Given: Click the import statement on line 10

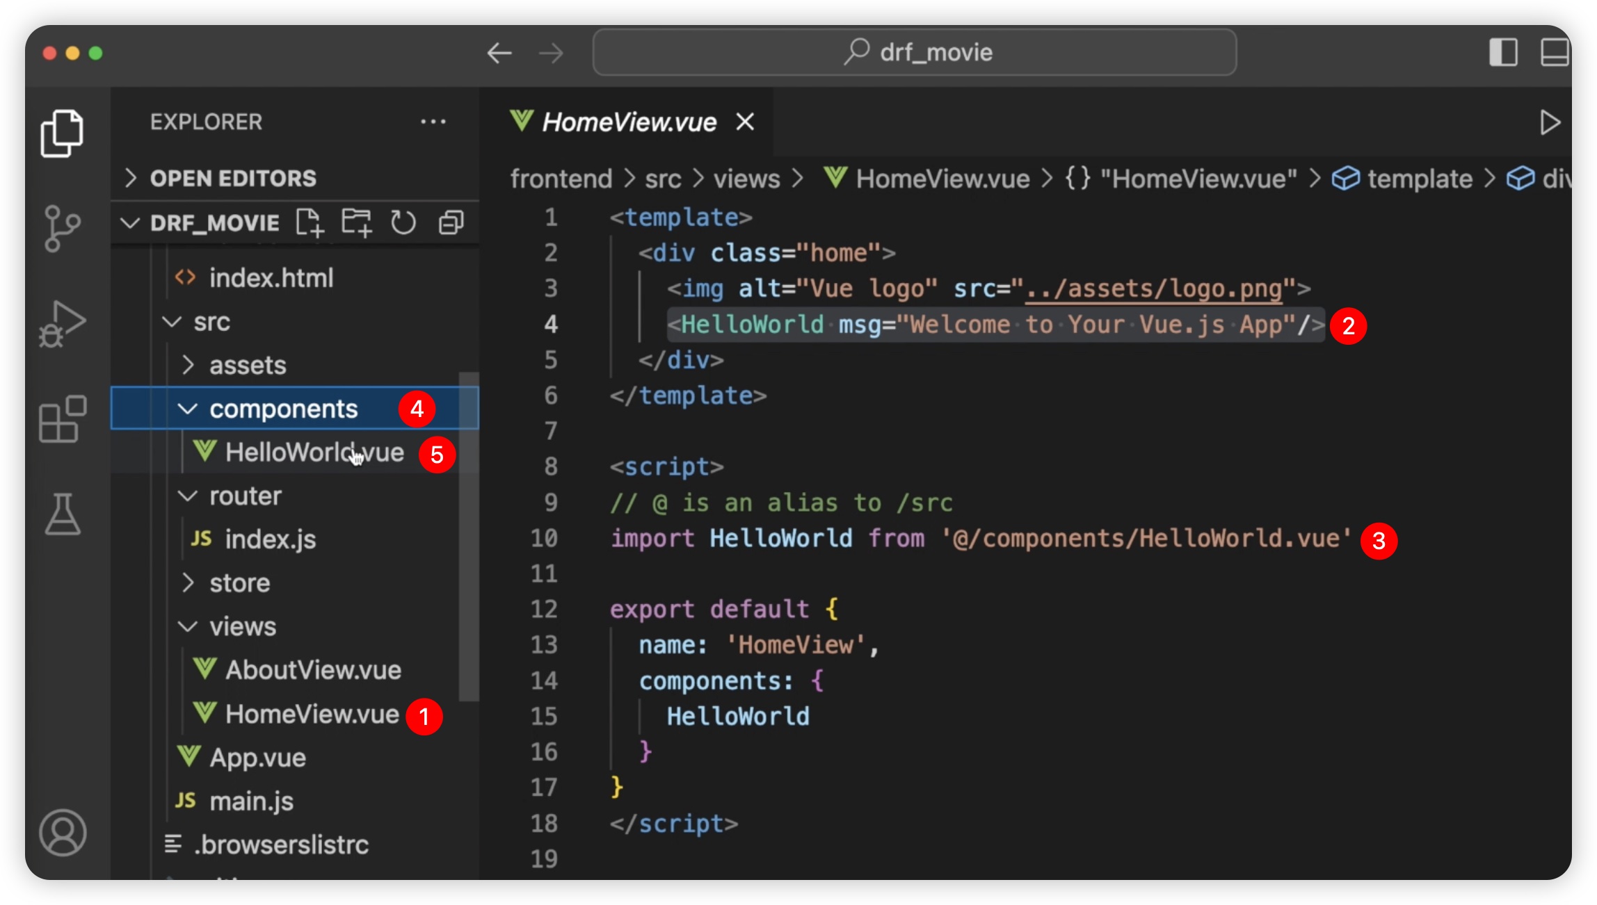Looking at the screenshot, I should (x=981, y=539).
